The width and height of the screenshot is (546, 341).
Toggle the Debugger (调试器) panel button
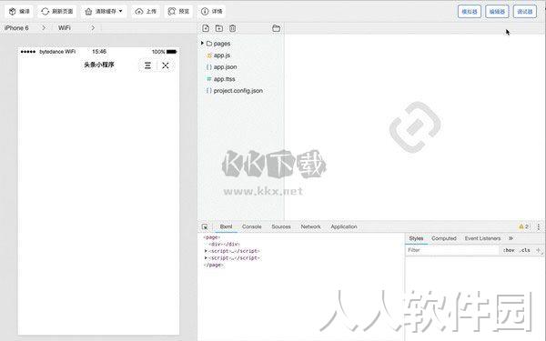point(525,12)
